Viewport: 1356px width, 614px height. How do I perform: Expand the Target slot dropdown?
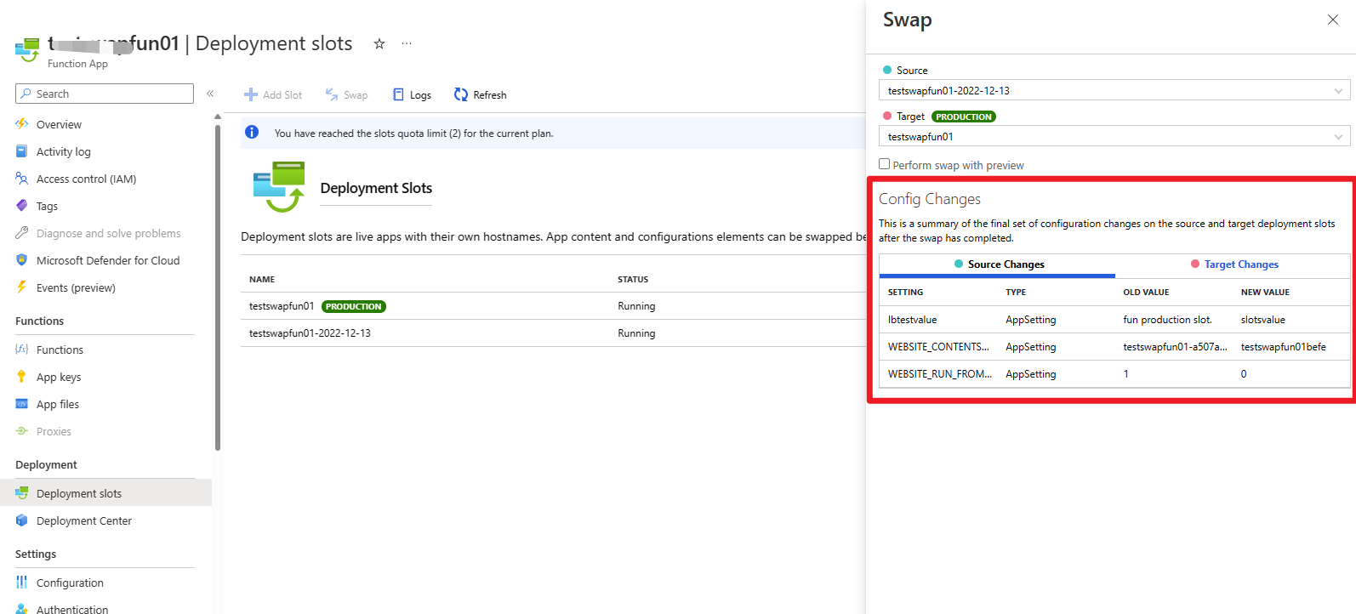(1113, 137)
